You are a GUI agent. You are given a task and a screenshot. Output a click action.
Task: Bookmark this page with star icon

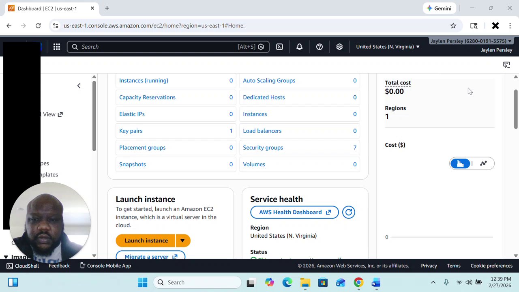453,26
